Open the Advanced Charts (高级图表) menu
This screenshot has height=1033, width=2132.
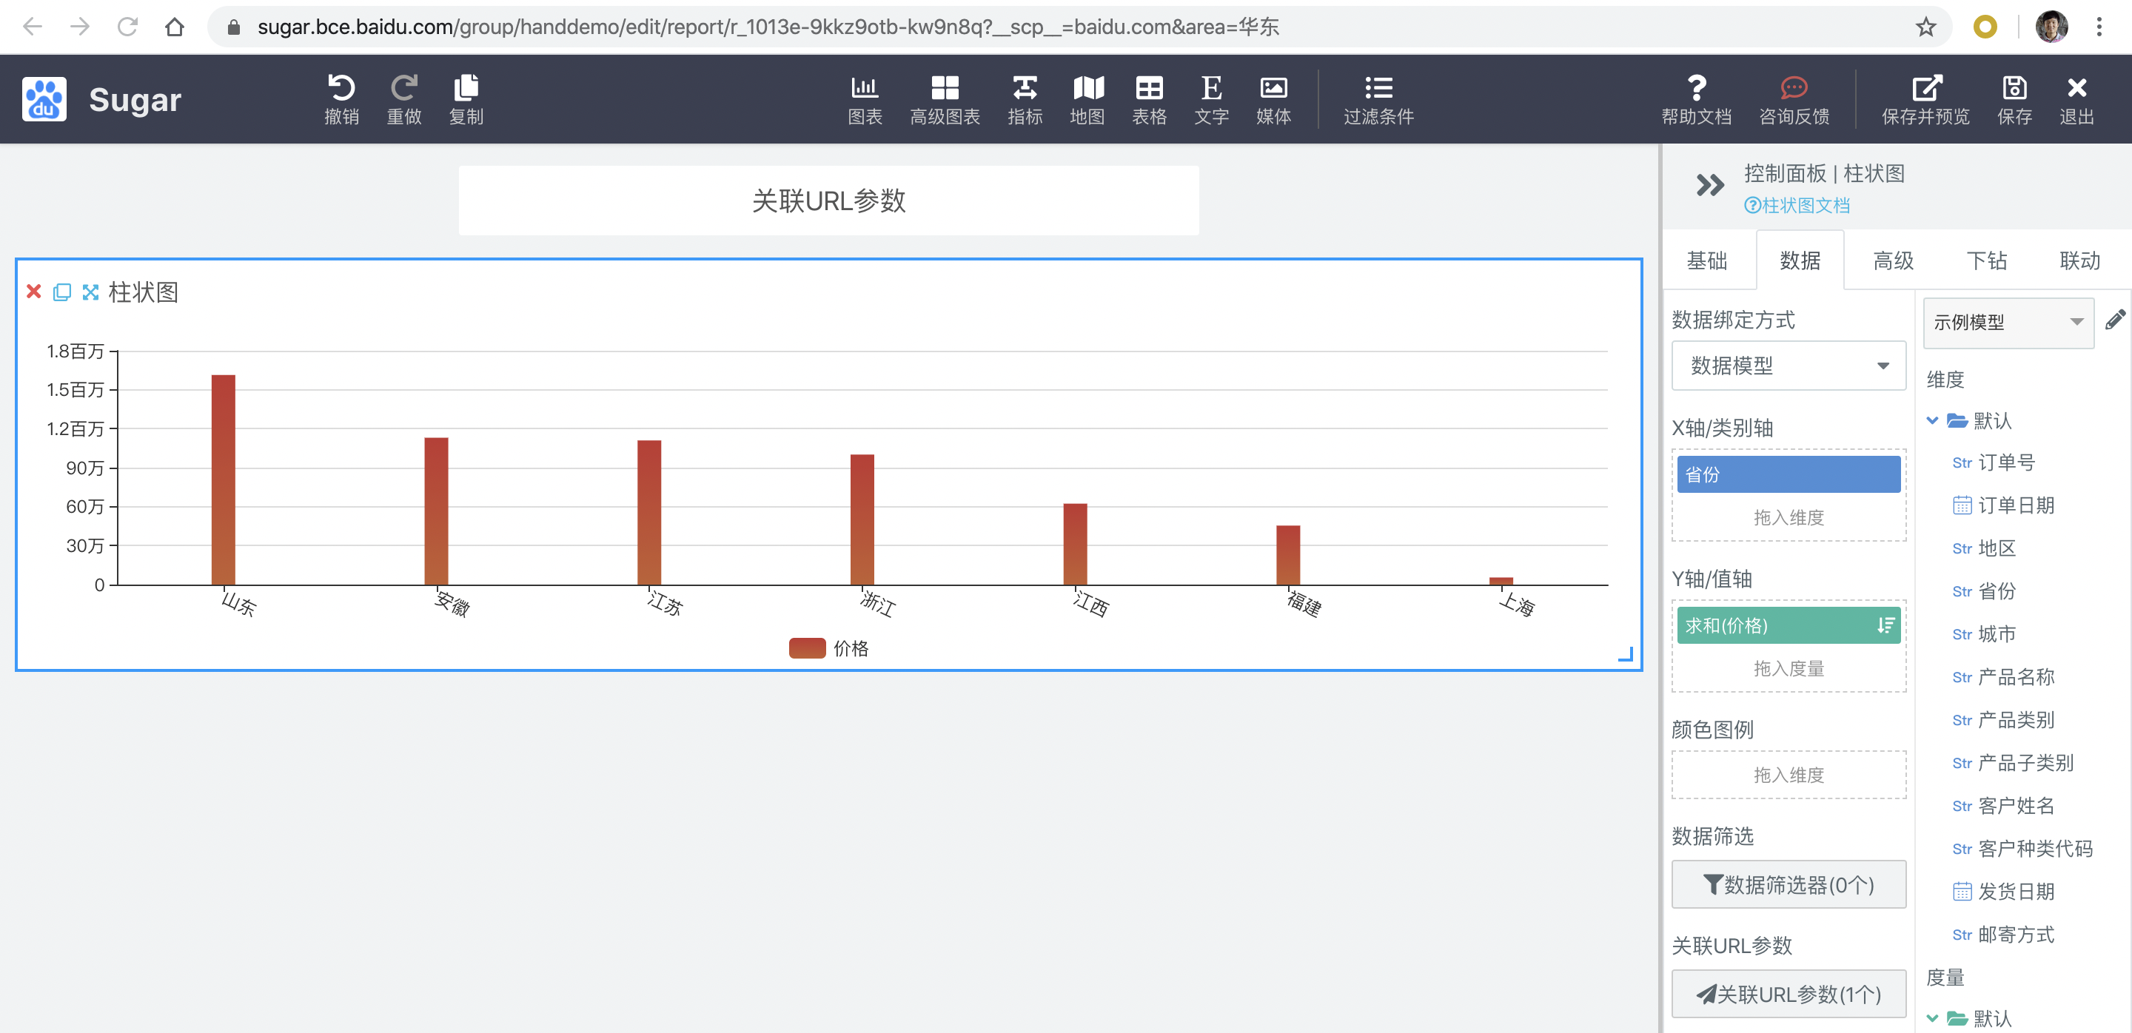(945, 99)
